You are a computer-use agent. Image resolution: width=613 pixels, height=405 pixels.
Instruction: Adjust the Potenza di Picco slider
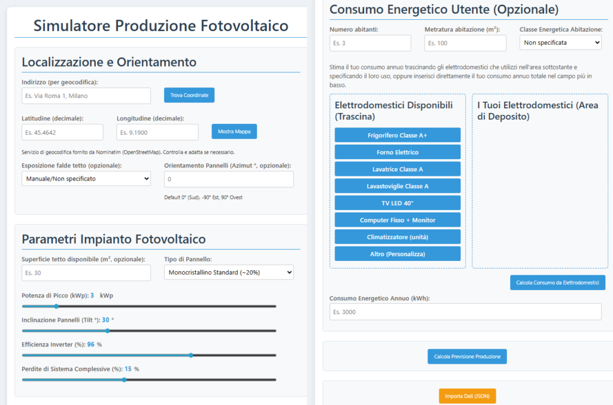57,306
